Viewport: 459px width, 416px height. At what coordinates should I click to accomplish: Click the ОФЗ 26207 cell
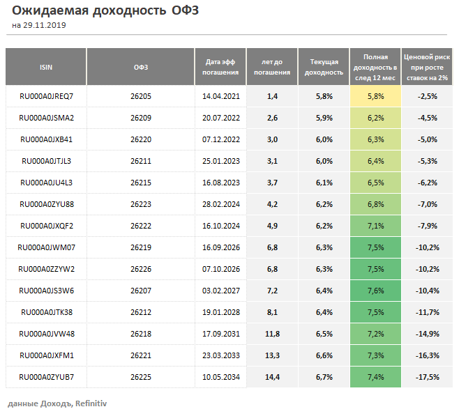pyautogui.click(x=140, y=291)
